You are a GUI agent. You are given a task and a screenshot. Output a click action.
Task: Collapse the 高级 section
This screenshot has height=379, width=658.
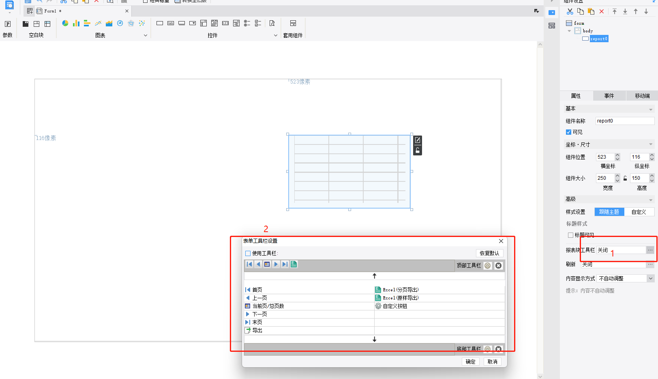651,200
